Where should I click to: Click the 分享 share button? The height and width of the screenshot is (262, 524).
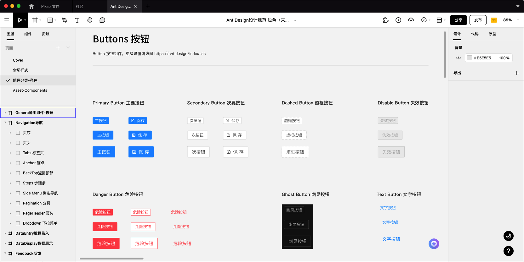(458, 20)
